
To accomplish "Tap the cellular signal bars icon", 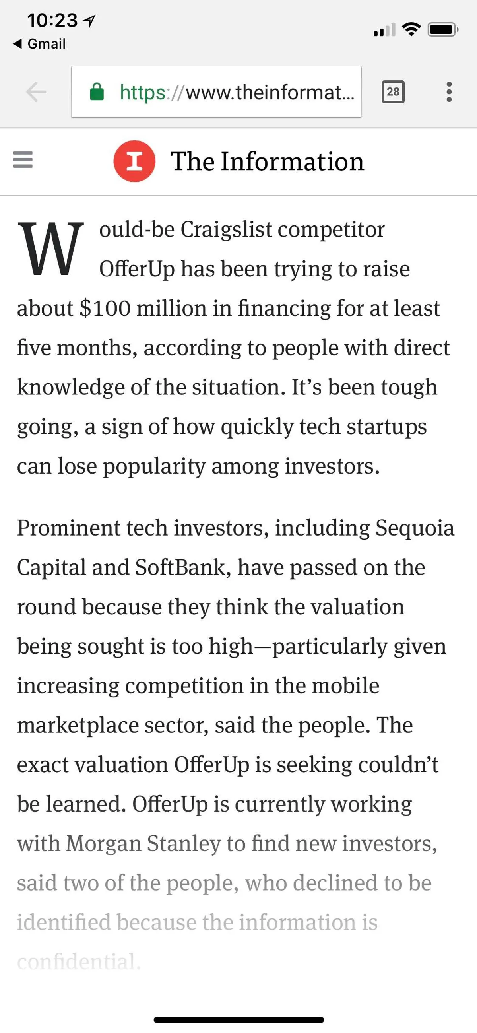I will click(x=384, y=30).
